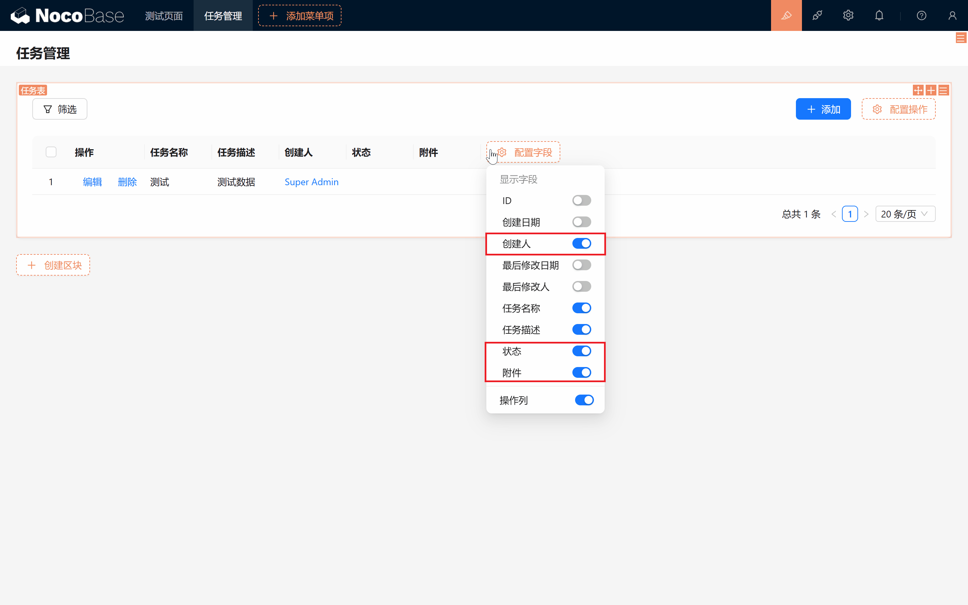Click 创建区块 button
The width and height of the screenshot is (968, 605).
(x=53, y=265)
